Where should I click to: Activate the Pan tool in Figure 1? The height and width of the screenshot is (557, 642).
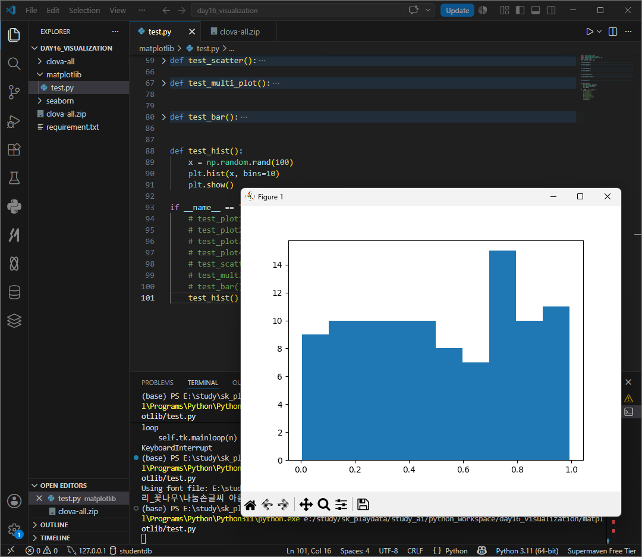point(306,505)
